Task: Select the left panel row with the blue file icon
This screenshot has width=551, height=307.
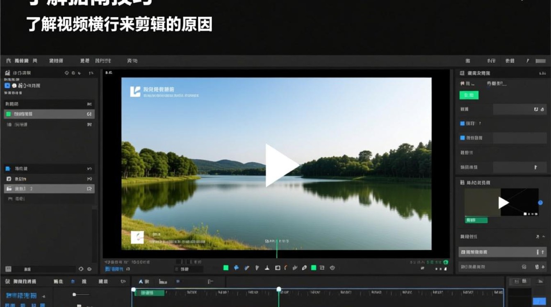Action: click(x=49, y=169)
